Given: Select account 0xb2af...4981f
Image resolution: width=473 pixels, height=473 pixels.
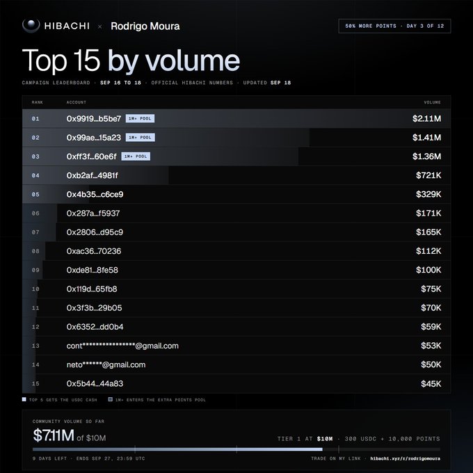Looking at the screenshot, I should 93,175.
